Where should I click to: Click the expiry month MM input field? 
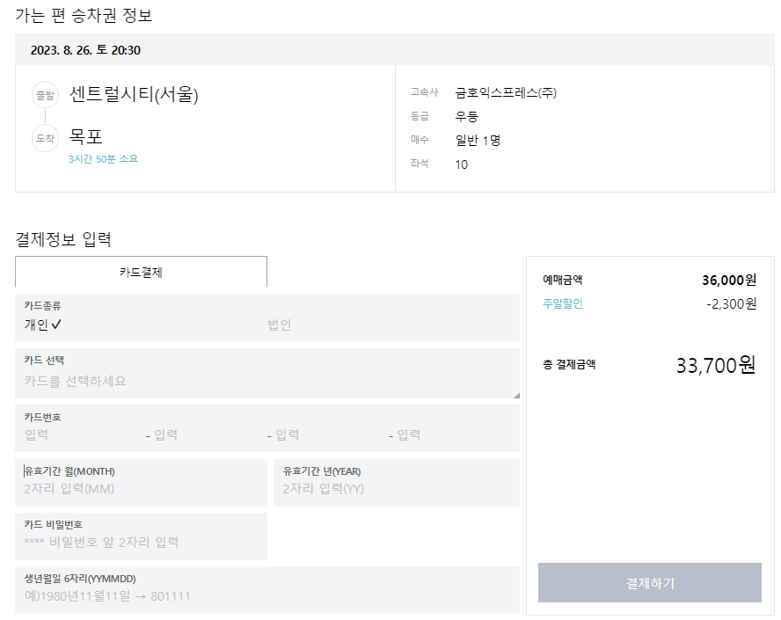click(141, 488)
